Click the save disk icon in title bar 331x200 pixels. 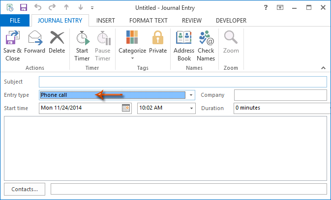(x=23, y=7)
